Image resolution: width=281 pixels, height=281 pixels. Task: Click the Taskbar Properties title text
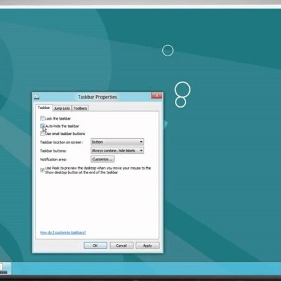(x=97, y=97)
